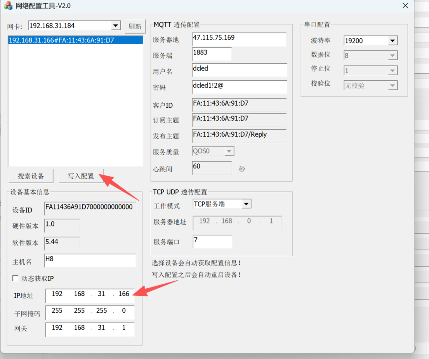Click the 用户名 field containing dcled
429x359 pixels.
[240, 70]
